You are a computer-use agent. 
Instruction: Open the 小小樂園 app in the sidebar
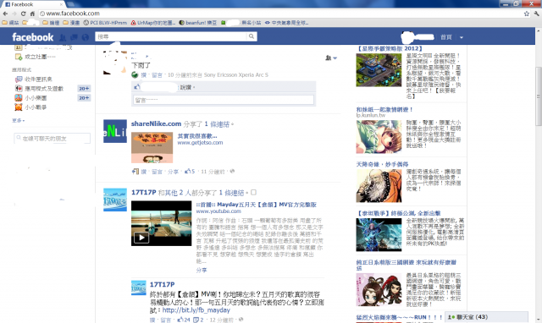coord(31,97)
